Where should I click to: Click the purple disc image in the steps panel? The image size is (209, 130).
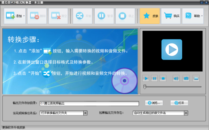pyautogui.click(x=124, y=81)
